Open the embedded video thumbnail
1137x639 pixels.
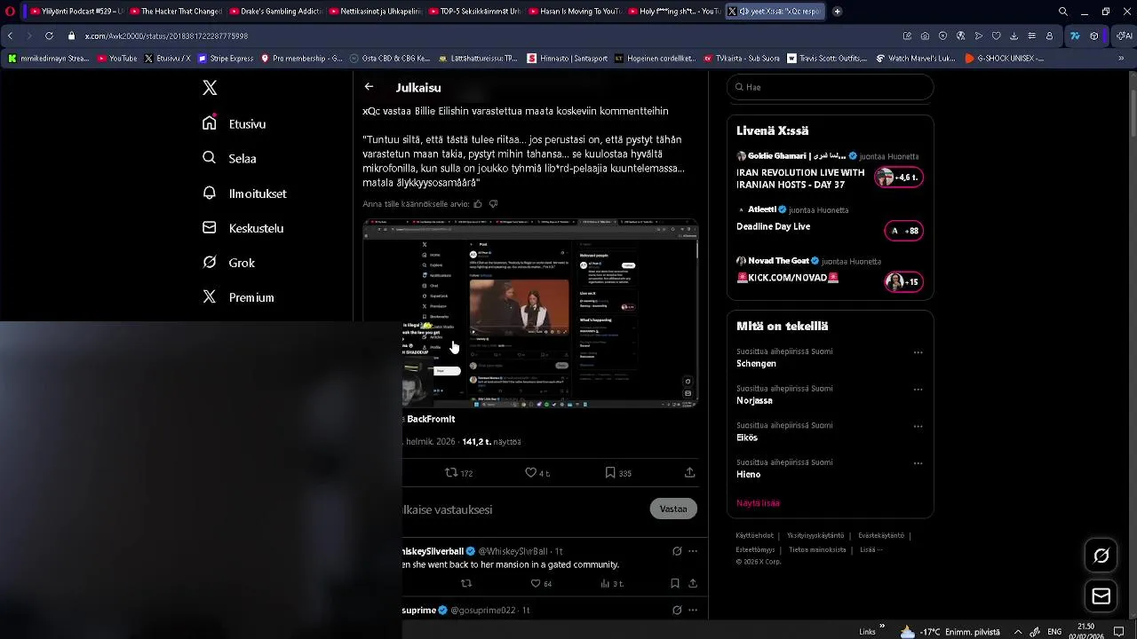[x=530, y=314]
